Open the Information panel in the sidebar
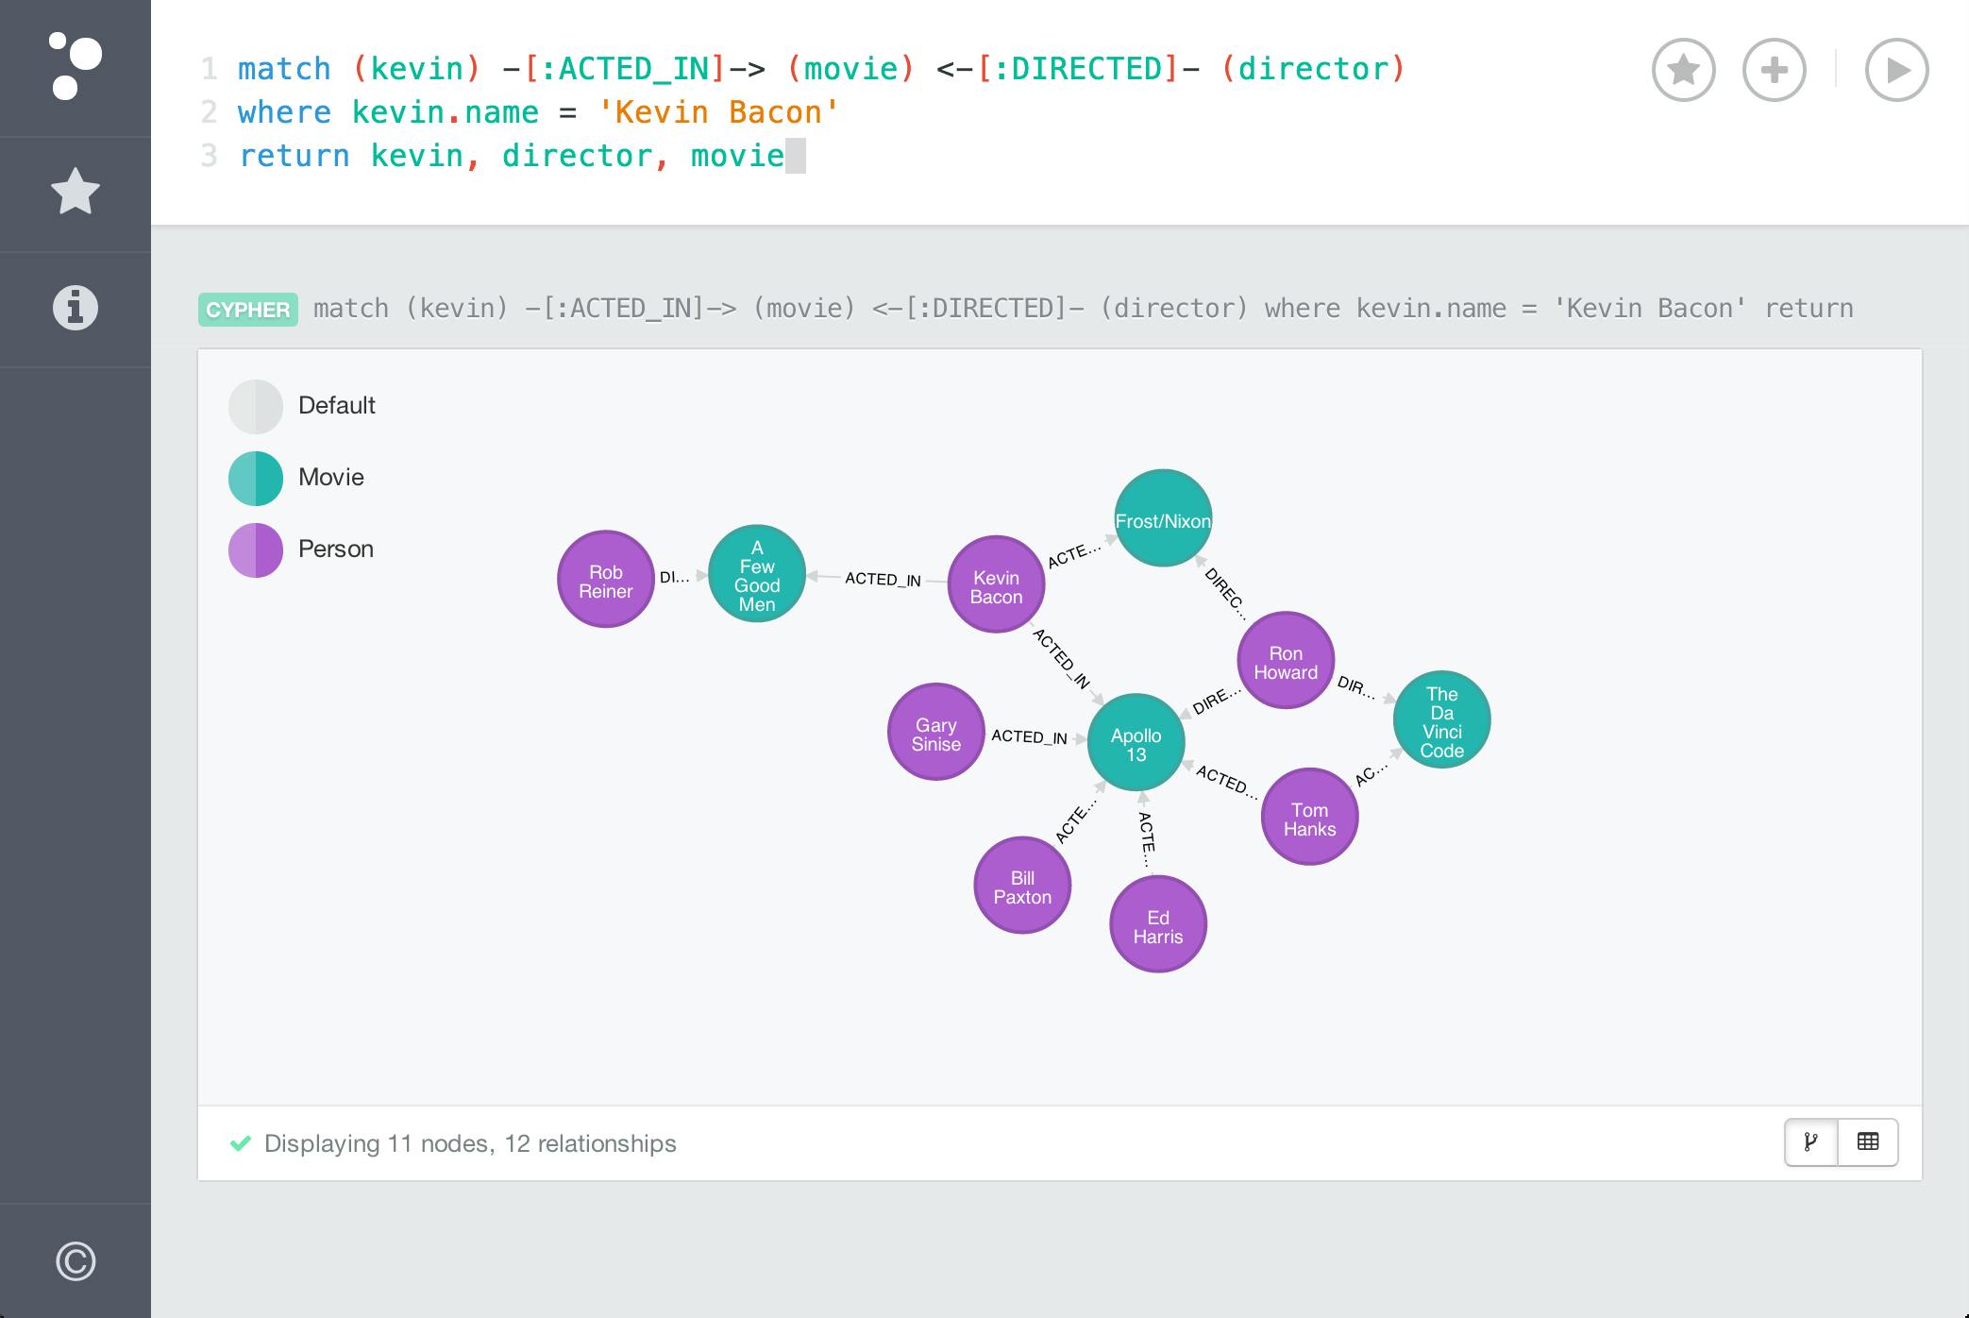 (75, 307)
